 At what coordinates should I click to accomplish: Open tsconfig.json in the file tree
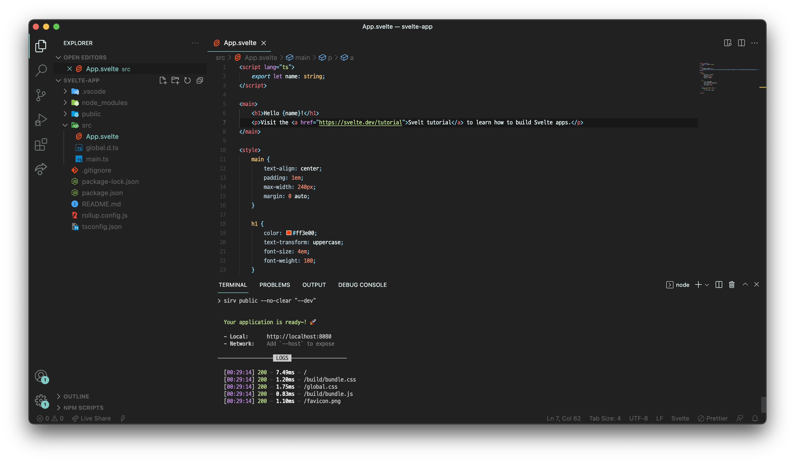point(102,227)
